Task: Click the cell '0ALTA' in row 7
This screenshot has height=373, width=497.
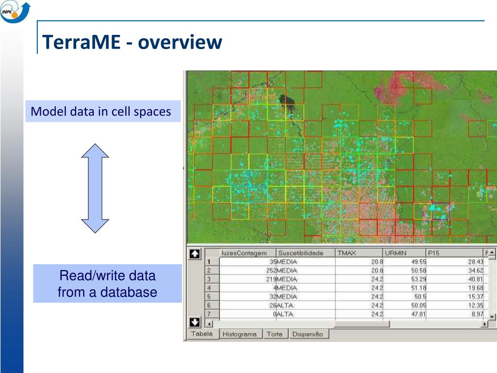Action: (x=283, y=314)
